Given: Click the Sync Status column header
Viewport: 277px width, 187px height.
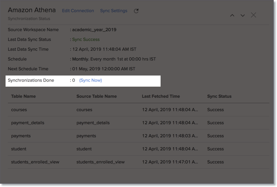Looking at the screenshot, I should (219, 96).
